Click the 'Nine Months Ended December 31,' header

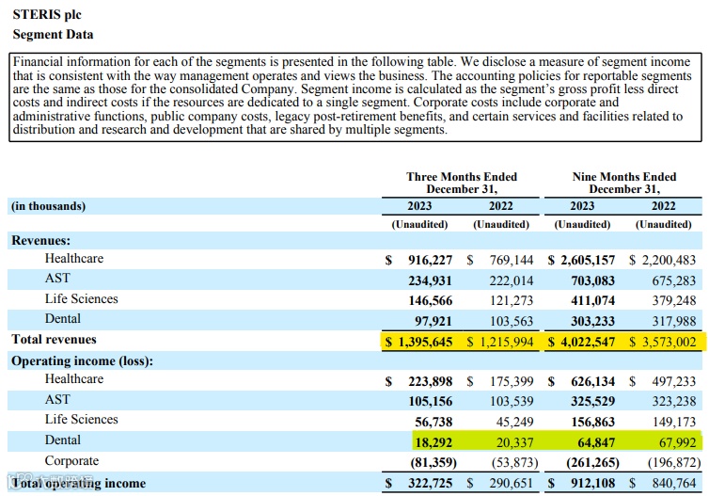point(624,183)
